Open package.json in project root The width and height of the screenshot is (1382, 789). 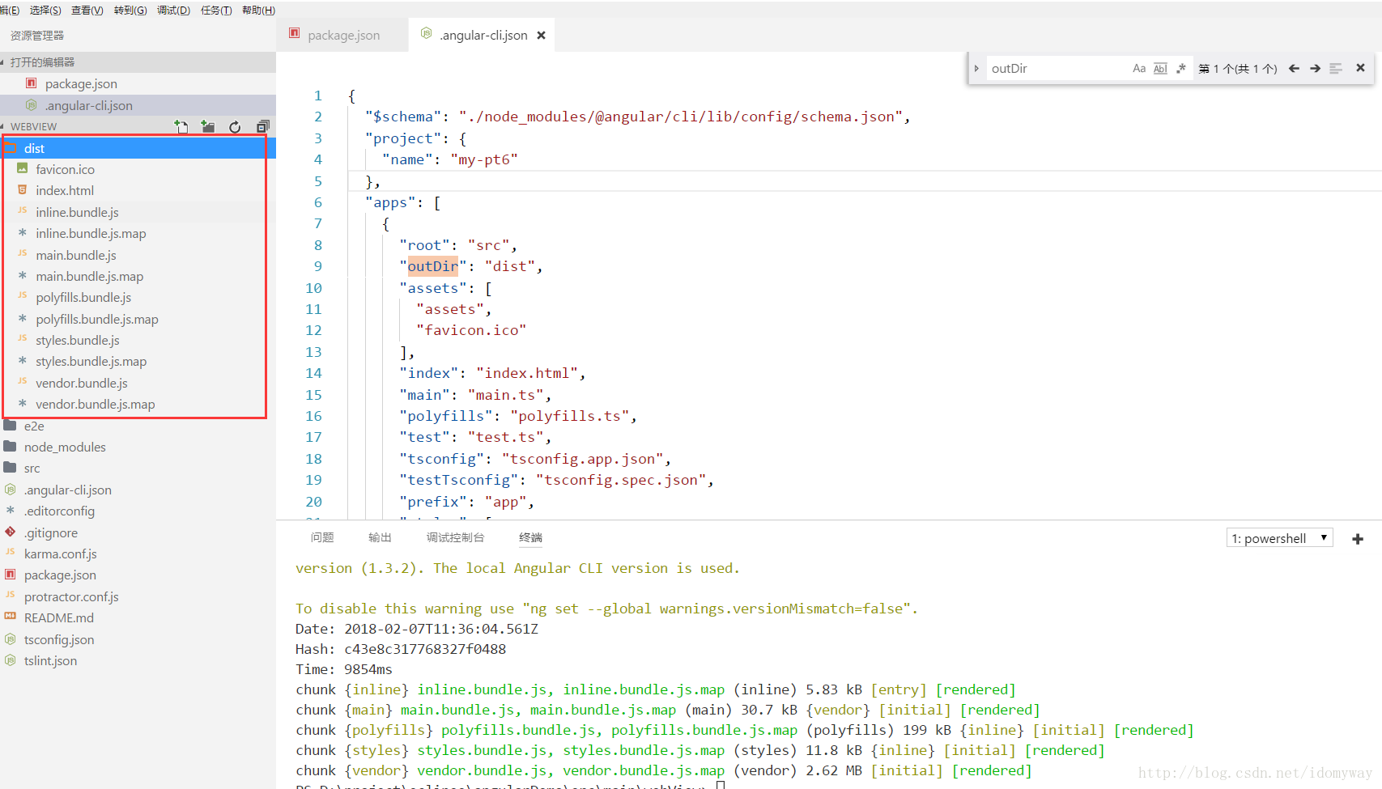point(138,575)
